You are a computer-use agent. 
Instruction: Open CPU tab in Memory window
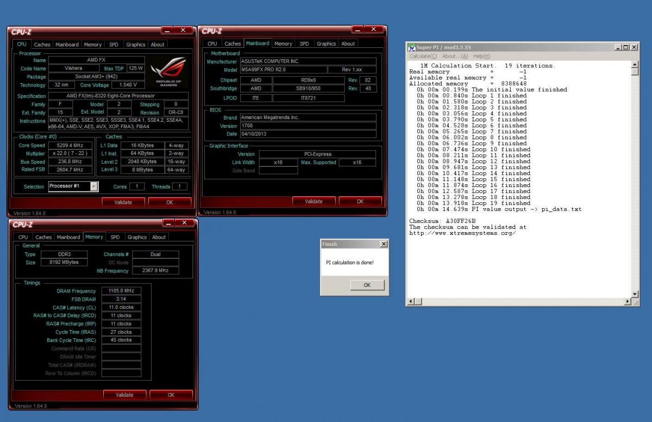[x=23, y=237]
